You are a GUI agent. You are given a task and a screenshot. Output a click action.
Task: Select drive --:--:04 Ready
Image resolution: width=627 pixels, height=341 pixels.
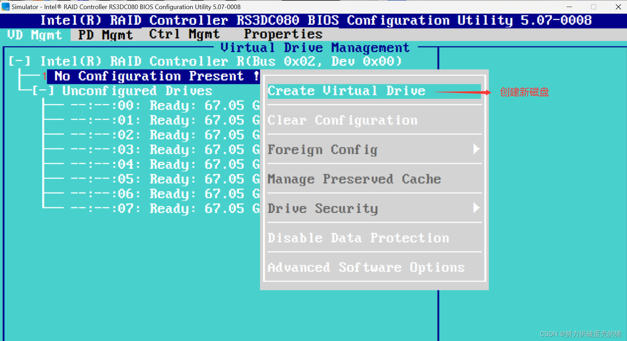coord(165,164)
